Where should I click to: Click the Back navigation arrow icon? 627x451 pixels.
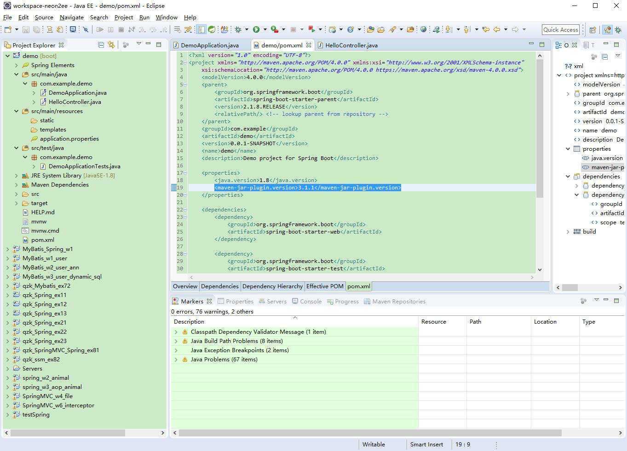497,29
